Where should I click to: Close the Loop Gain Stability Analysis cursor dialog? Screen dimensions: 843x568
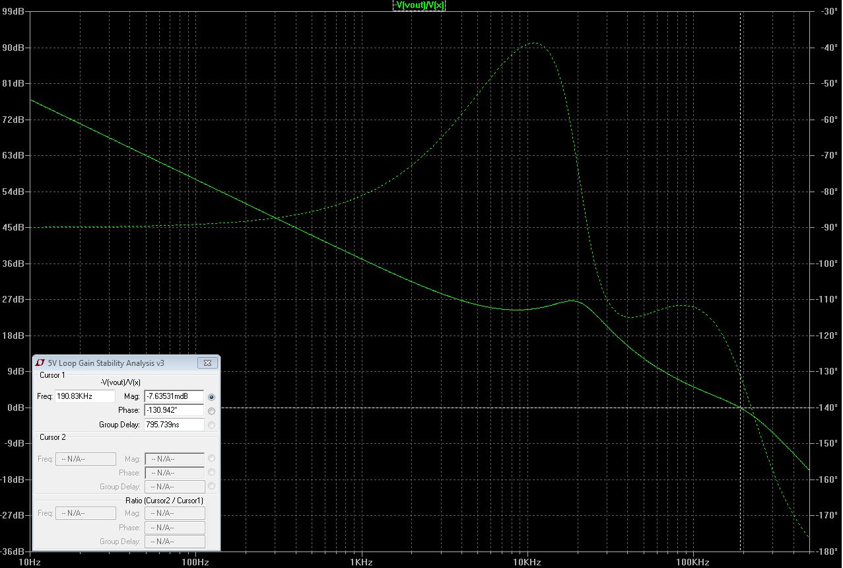coord(207,363)
